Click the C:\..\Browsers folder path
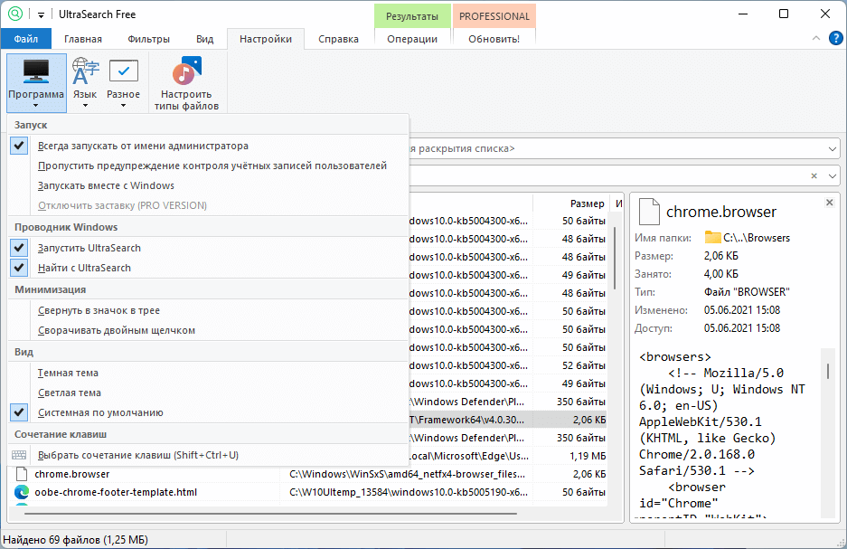This screenshot has width=847, height=549. [757, 238]
